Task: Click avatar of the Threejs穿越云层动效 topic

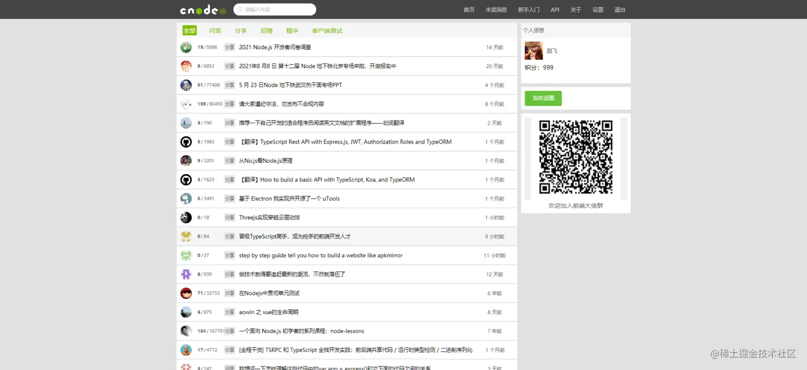Action: [185, 217]
